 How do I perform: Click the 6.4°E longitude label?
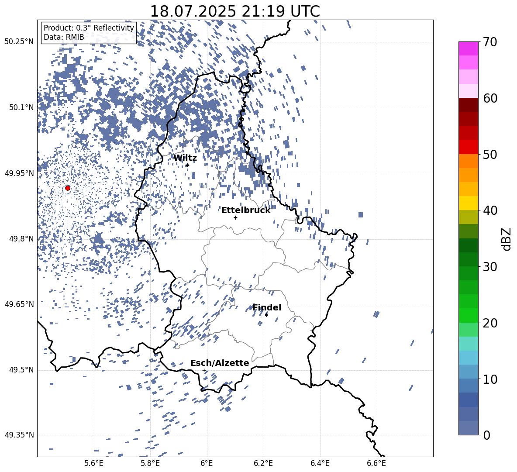click(x=320, y=463)
